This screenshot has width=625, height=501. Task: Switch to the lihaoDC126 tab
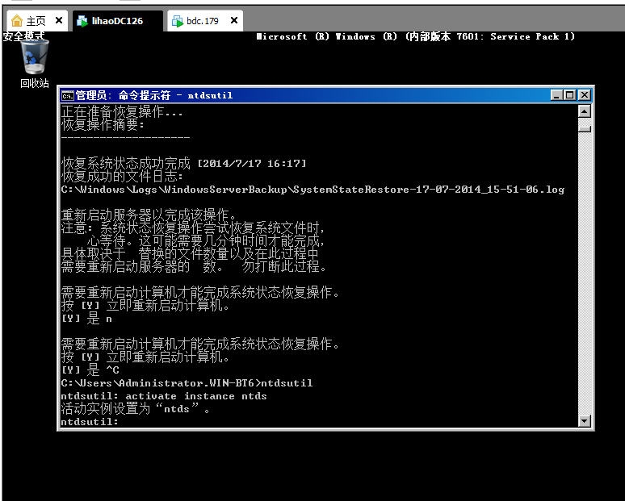click(118, 21)
